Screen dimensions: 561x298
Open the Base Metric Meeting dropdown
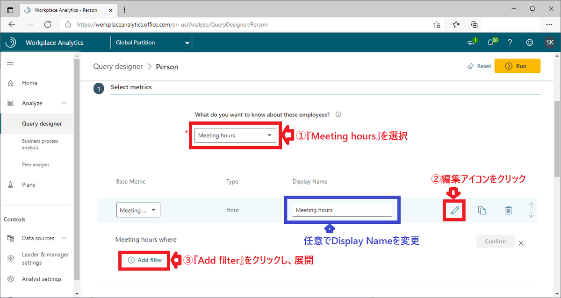(138, 210)
